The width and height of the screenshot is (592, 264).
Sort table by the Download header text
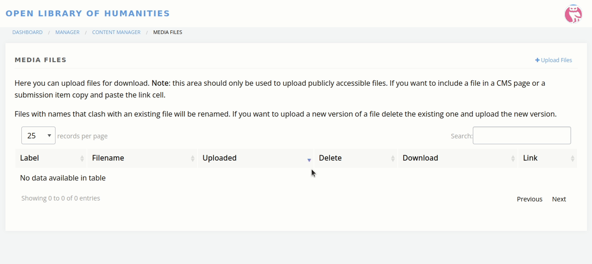click(420, 158)
